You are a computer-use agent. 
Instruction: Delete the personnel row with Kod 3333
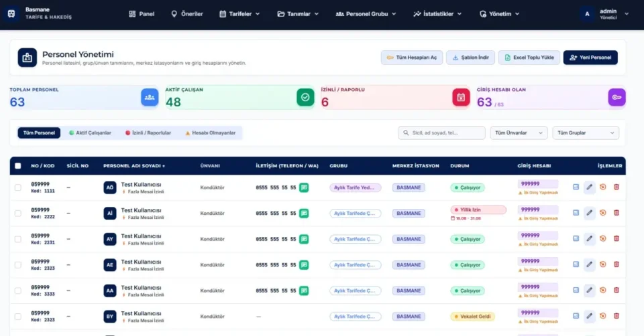click(x=616, y=290)
